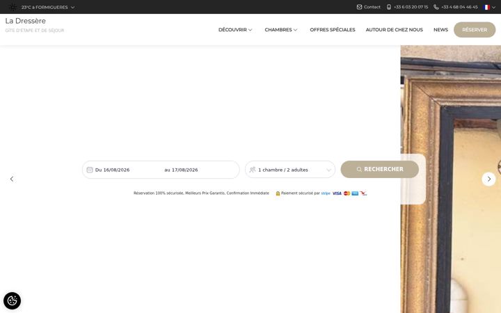Click the American Express logo
Viewport: 501px width, 313px height.
(x=355, y=193)
